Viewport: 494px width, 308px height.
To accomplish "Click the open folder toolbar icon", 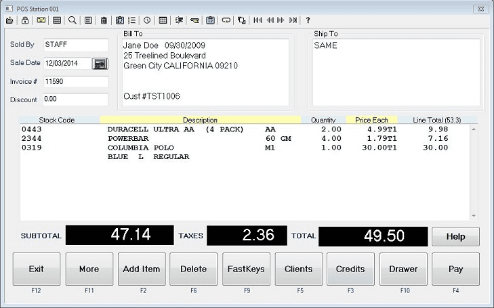I will pos(9,20).
